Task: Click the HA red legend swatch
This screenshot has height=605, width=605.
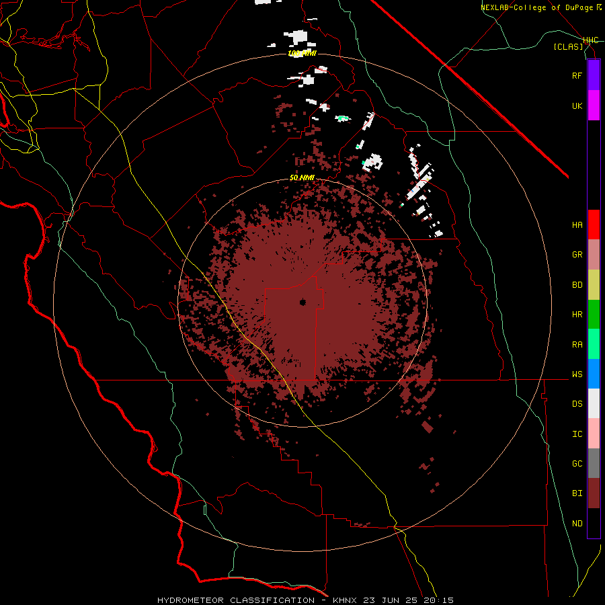Action: coord(594,225)
